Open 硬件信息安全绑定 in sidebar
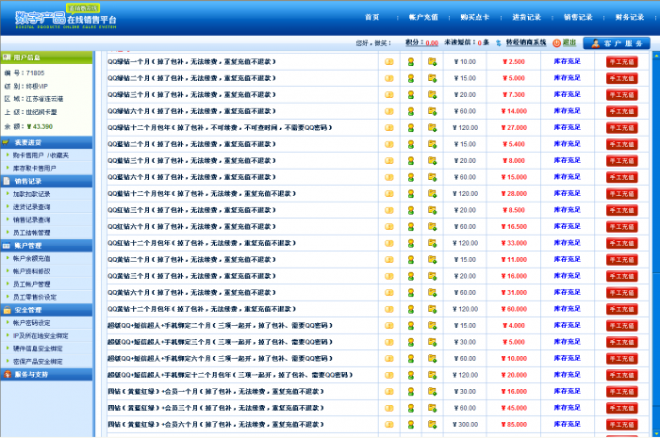Screen dimensions: 660x438 click(x=38, y=349)
